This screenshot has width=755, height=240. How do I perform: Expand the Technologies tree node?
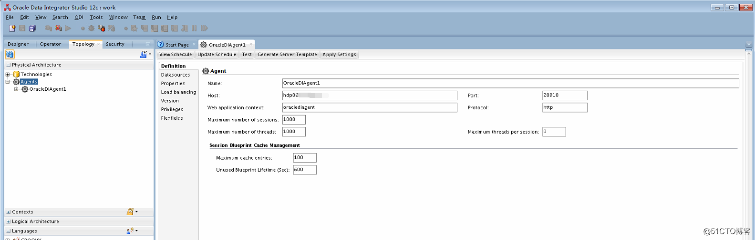click(8, 75)
